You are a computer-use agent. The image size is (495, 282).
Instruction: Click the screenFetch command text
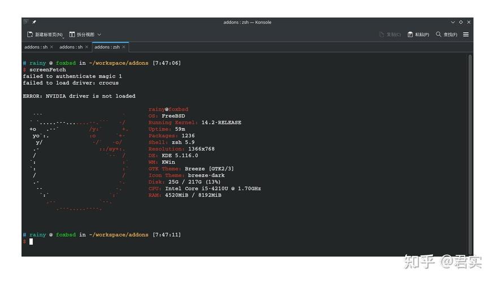click(47, 69)
